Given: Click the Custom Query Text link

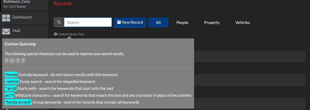Looking at the screenshot, I should tap(71, 34).
